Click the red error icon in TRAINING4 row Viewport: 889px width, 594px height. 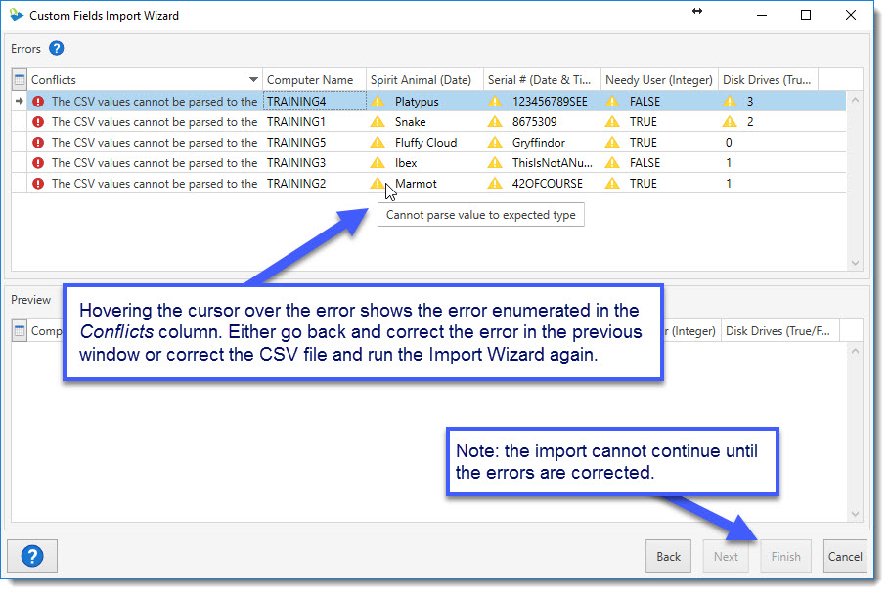click(x=38, y=102)
